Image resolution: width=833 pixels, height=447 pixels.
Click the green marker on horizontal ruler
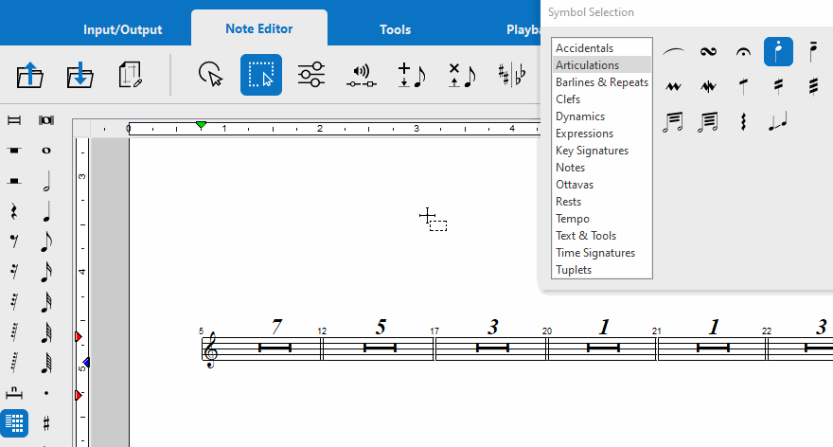pyautogui.click(x=201, y=125)
